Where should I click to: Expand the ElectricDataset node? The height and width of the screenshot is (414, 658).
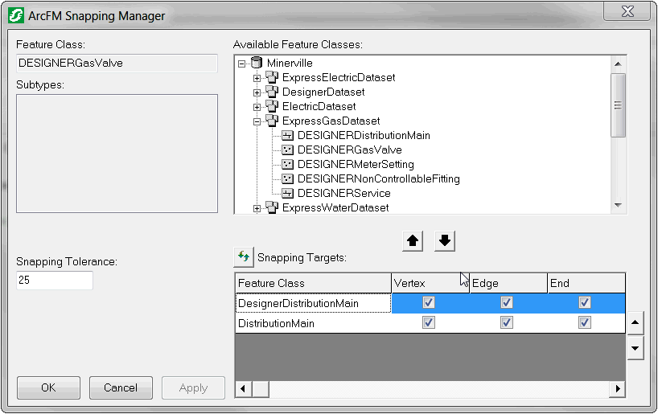point(257,107)
